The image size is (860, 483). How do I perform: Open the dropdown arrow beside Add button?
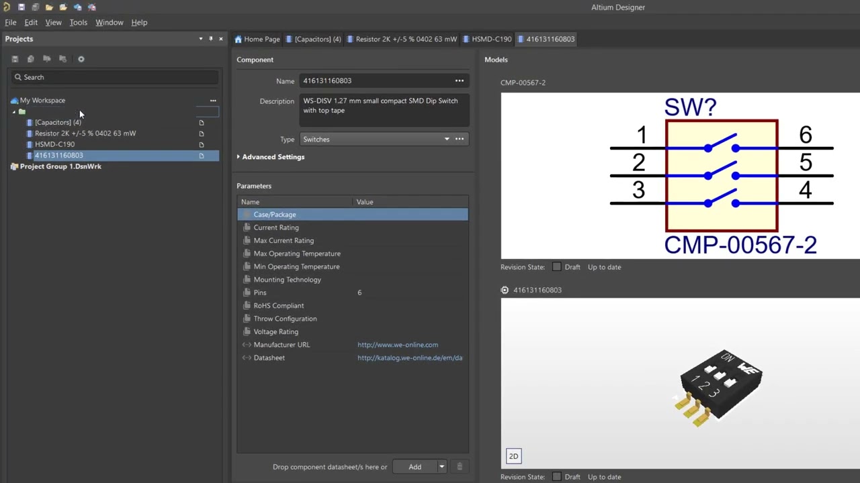coord(441,467)
